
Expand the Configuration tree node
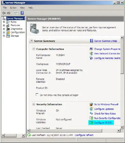click(4, 32)
